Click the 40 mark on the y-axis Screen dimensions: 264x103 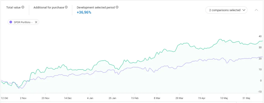260,36
